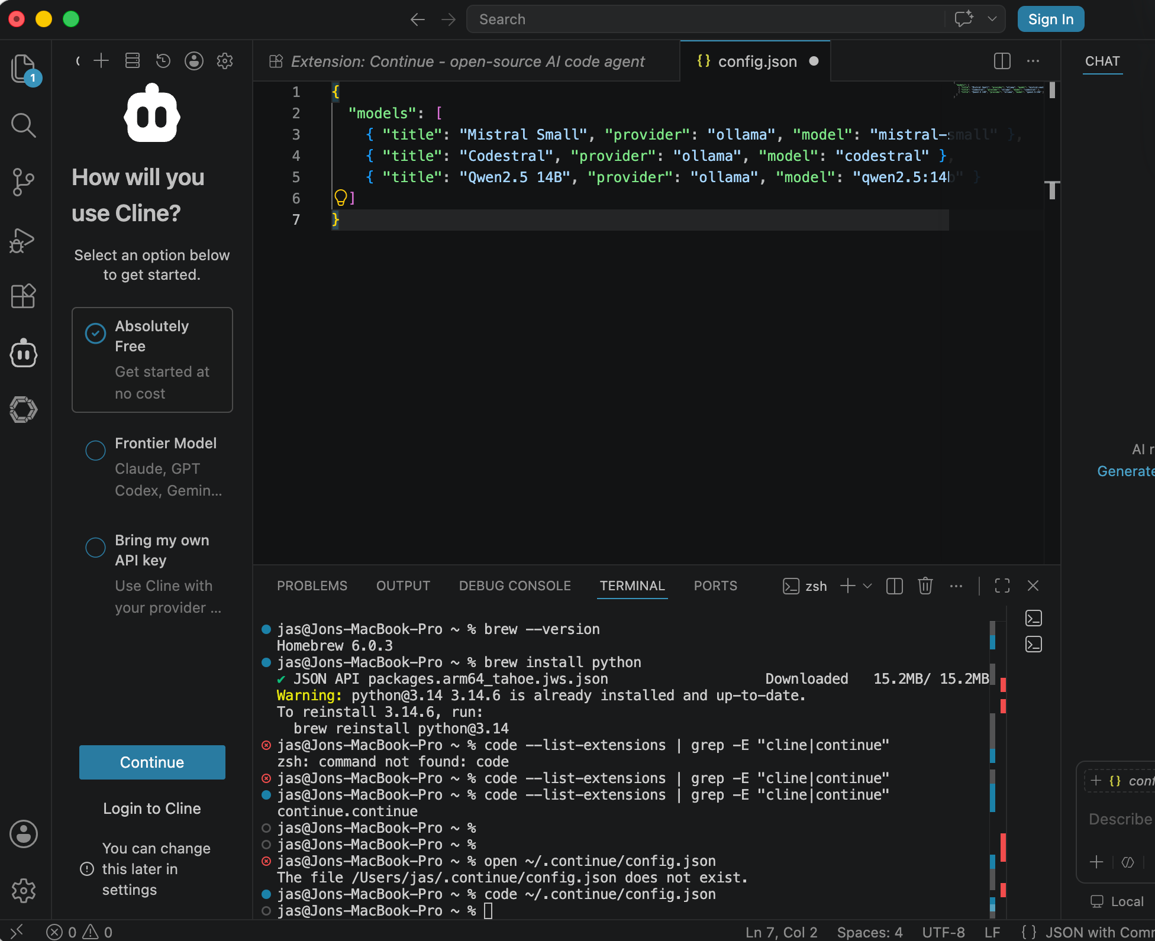Image resolution: width=1155 pixels, height=941 pixels.
Task: Open Cline settings gear icon
Action: (225, 60)
